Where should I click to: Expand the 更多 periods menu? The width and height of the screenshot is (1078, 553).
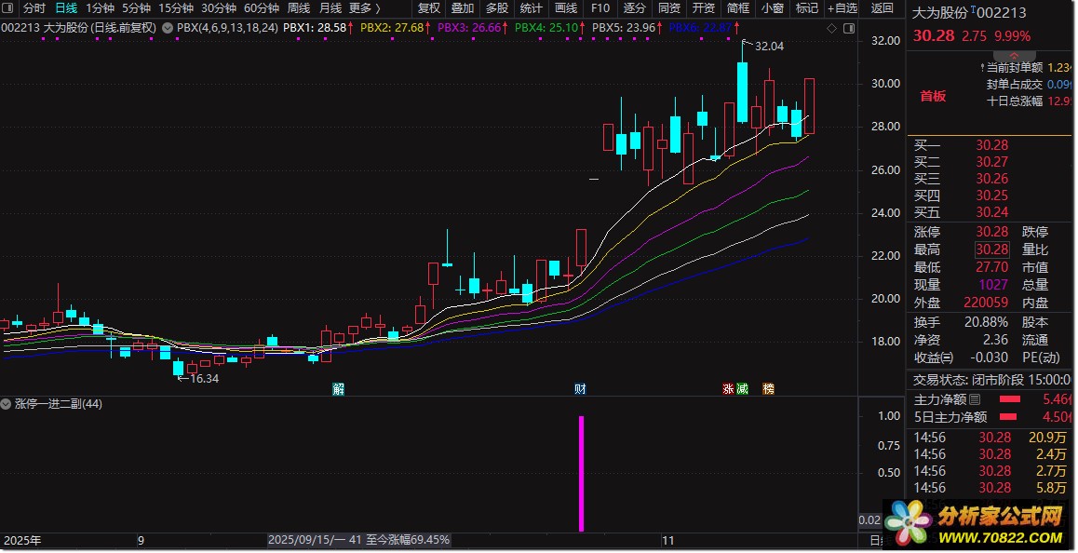coord(364,8)
